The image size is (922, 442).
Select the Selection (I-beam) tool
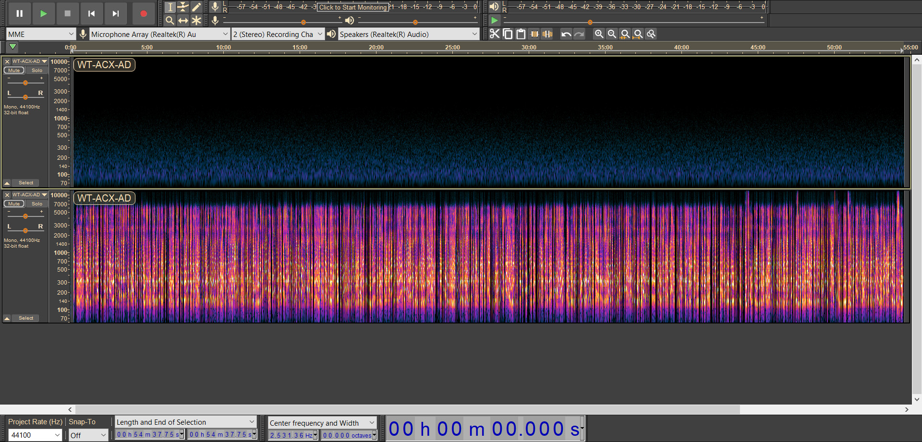pos(170,7)
